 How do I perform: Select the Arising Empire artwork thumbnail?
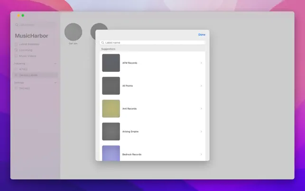click(x=111, y=131)
